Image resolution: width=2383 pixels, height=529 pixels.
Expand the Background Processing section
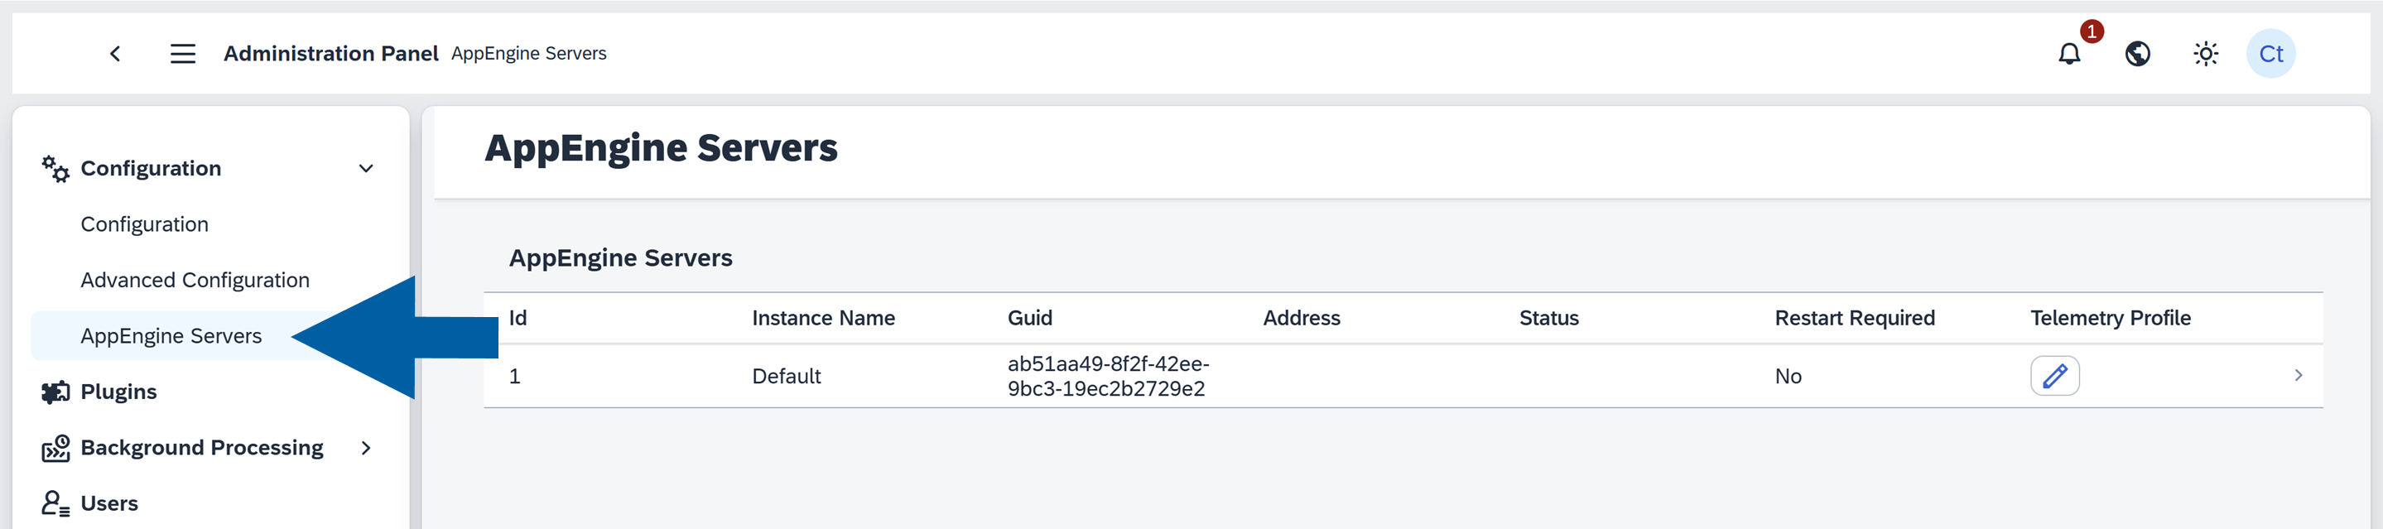click(x=366, y=448)
